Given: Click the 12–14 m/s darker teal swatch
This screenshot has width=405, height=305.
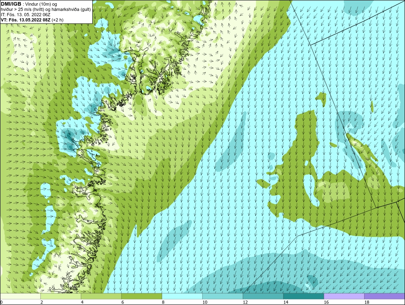Looking at the screenshot, I should (263, 296).
